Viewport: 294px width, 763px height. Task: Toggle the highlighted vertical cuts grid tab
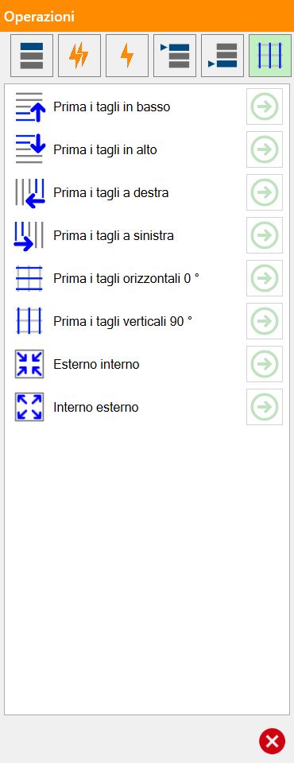(x=270, y=56)
